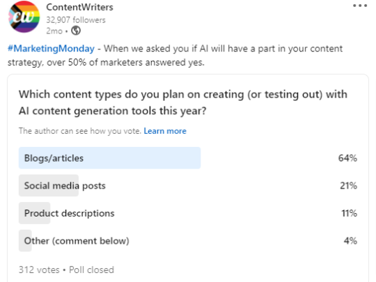
Task: Click the post text about AI content strategy
Action: tap(175, 56)
